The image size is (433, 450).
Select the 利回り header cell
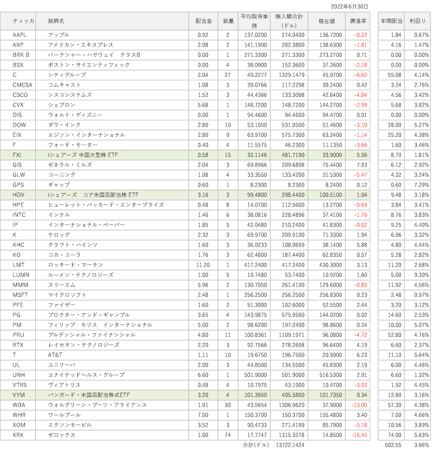click(x=417, y=21)
